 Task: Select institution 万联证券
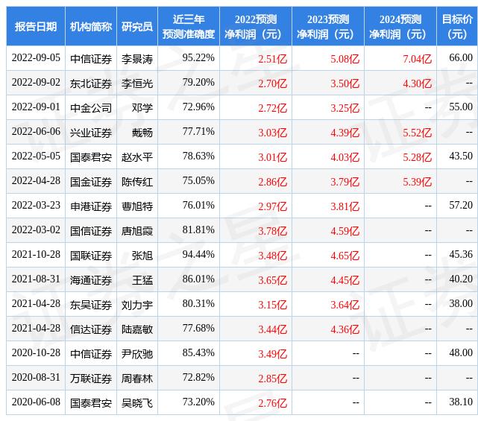(x=91, y=379)
